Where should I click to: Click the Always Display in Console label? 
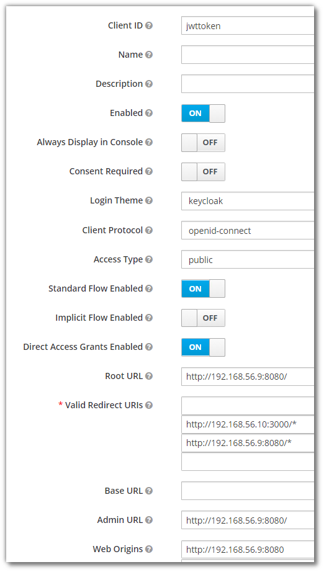tap(90, 142)
